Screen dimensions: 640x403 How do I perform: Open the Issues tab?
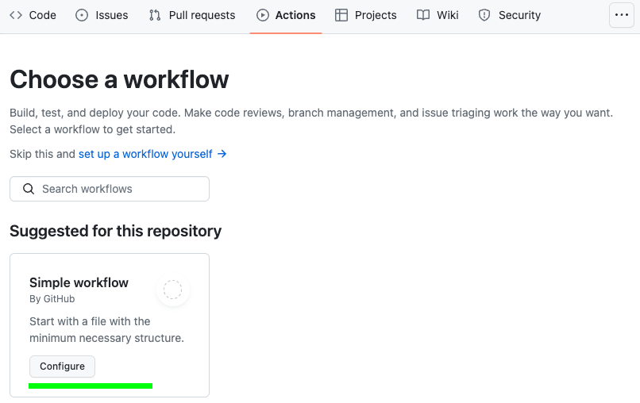pyautogui.click(x=102, y=15)
